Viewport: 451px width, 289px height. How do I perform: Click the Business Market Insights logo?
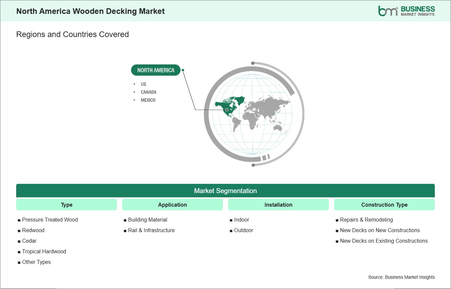coord(406,11)
